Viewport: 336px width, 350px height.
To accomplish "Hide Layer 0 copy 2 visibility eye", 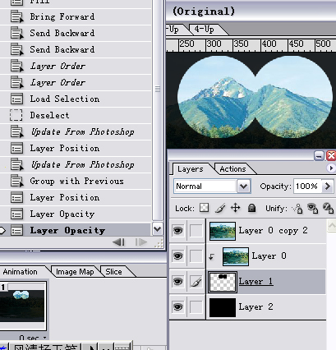I will [x=178, y=231].
